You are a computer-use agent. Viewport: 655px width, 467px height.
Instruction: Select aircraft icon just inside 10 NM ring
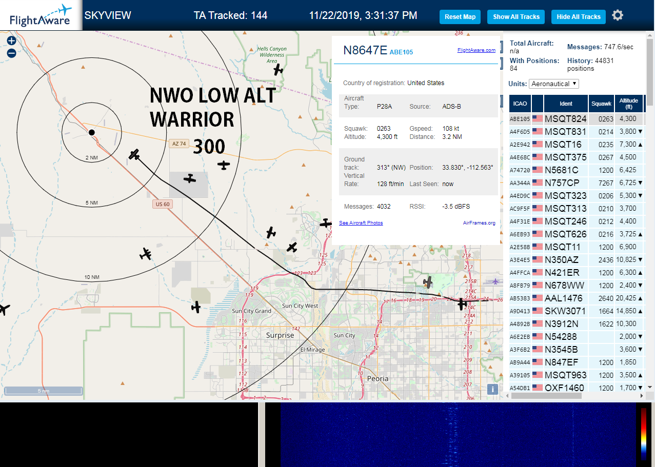coord(146,254)
